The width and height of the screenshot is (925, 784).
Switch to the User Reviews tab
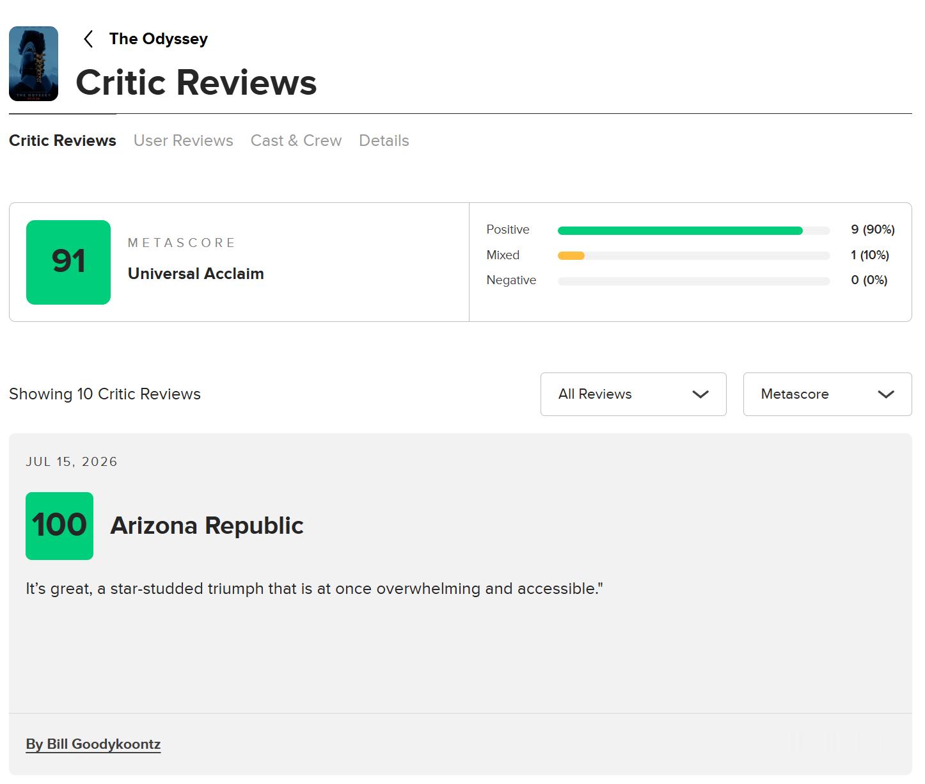point(184,141)
